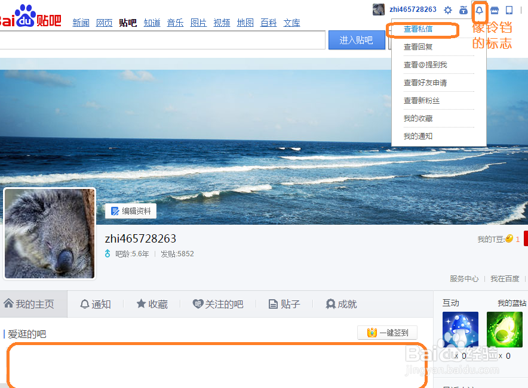Viewport: 528px width, 388px height.
Task: Switch to 贴子 tab
Action: (284, 304)
